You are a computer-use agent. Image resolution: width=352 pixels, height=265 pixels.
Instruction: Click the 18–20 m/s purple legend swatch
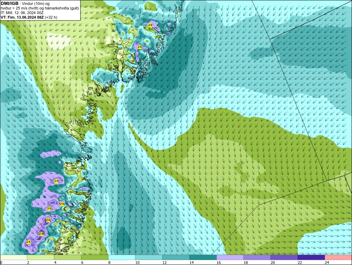click(257, 257)
